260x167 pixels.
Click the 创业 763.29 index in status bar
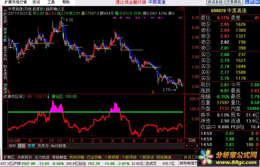(89, 164)
